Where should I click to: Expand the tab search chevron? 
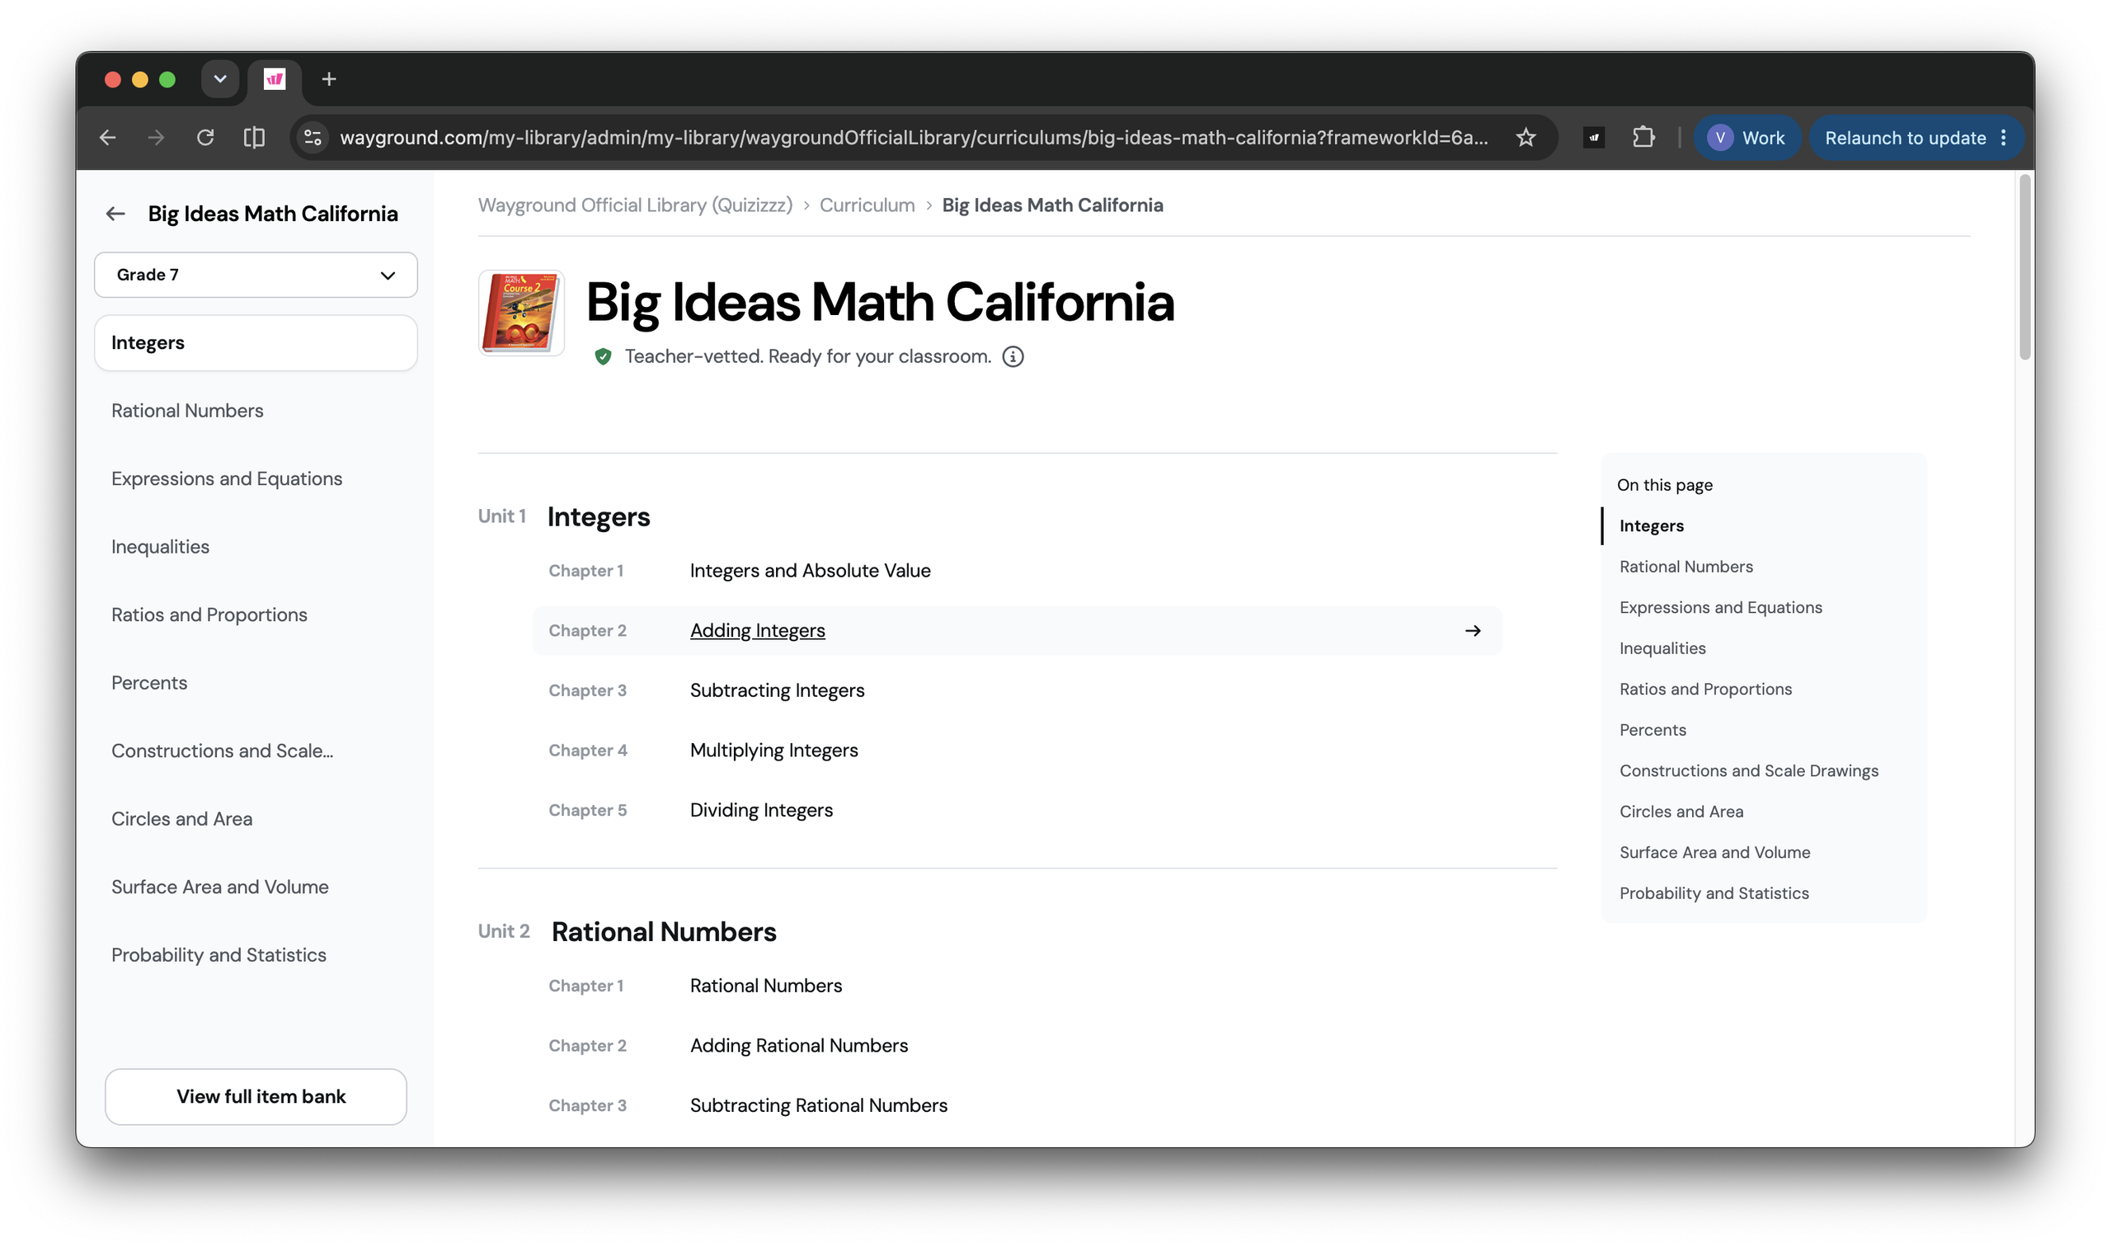[220, 79]
